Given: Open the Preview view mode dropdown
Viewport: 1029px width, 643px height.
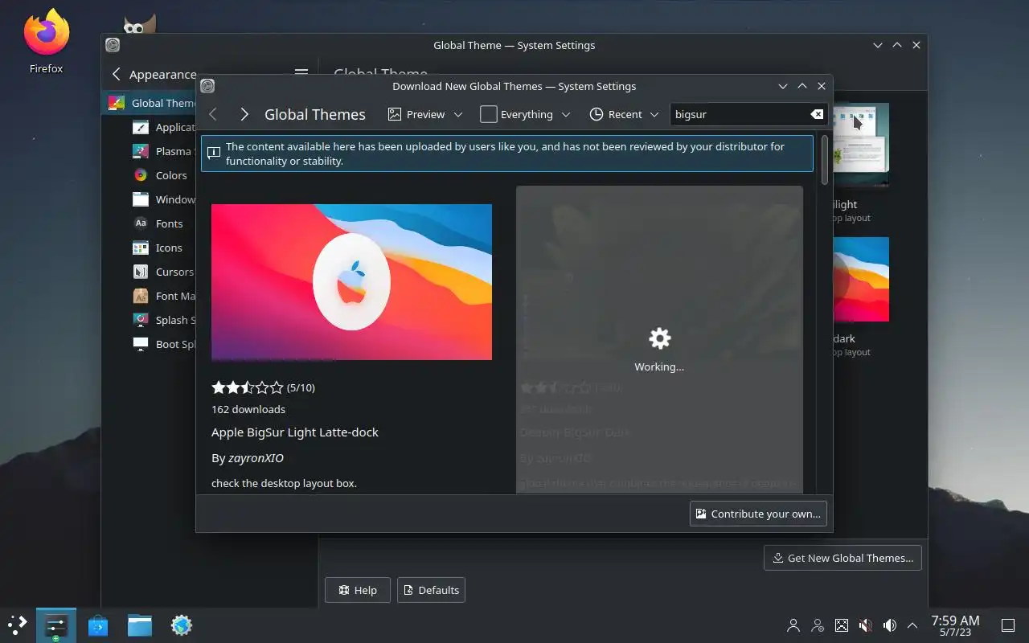Looking at the screenshot, I should [425, 114].
